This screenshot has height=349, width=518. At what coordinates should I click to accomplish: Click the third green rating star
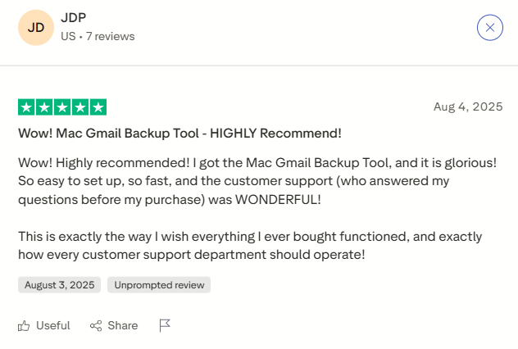point(62,107)
